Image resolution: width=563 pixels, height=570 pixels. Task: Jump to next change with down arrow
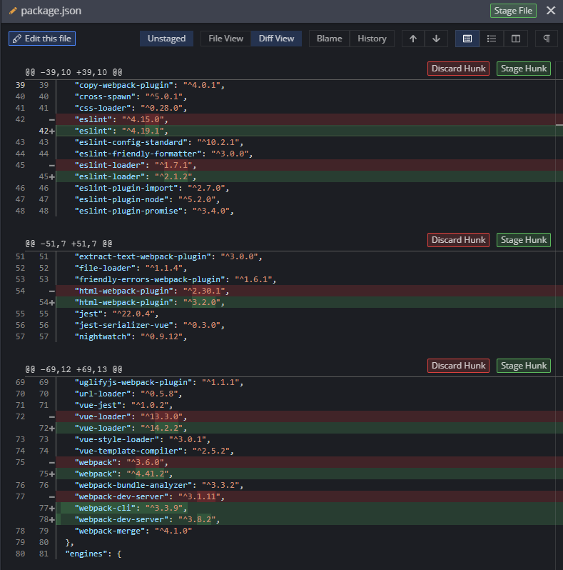[x=436, y=39]
